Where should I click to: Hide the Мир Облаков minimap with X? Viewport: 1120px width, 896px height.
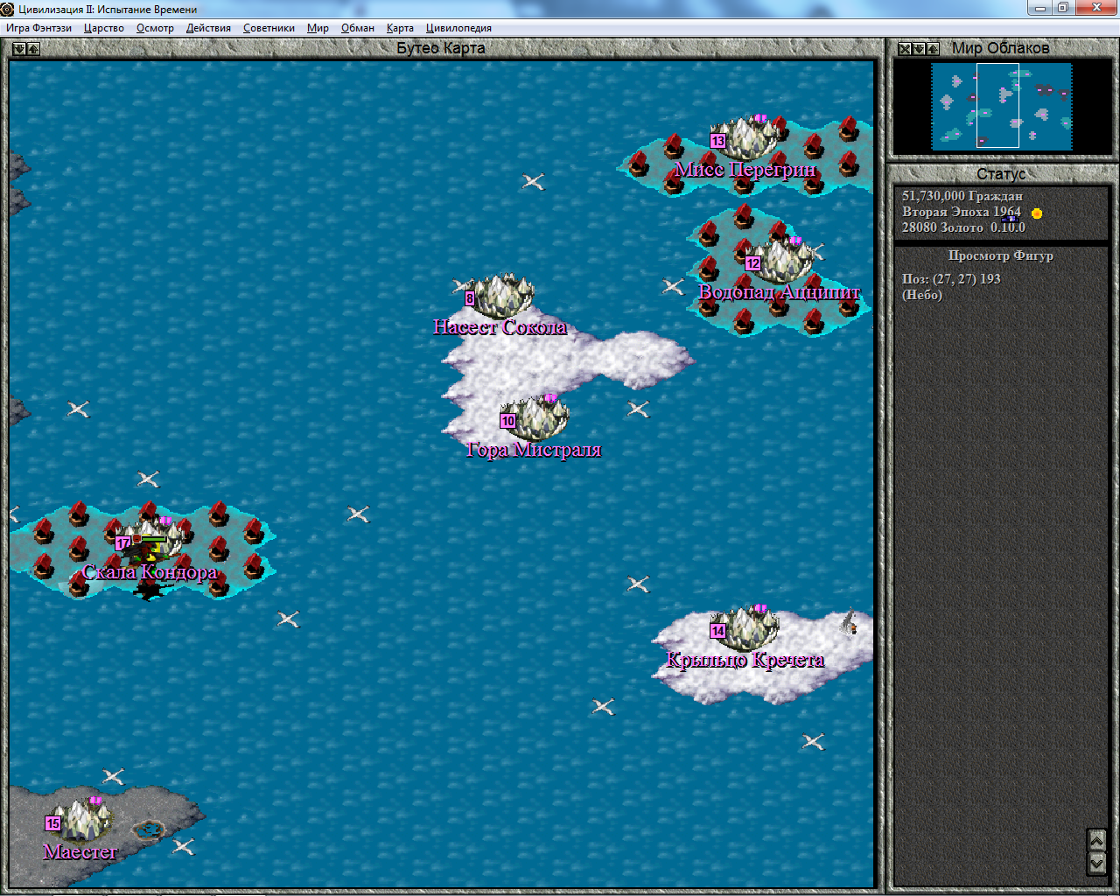(905, 49)
